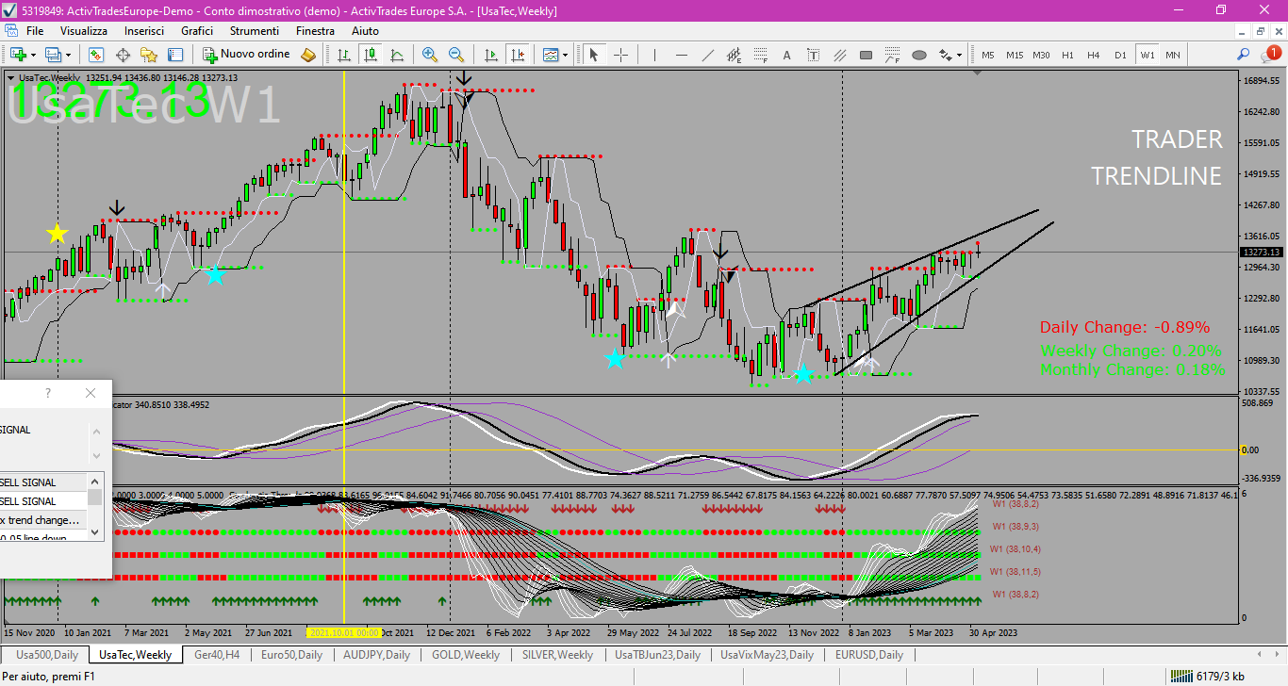The width and height of the screenshot is (1288, 686).
Task: Open the Aiuto menu
Action: pos(365,31)
